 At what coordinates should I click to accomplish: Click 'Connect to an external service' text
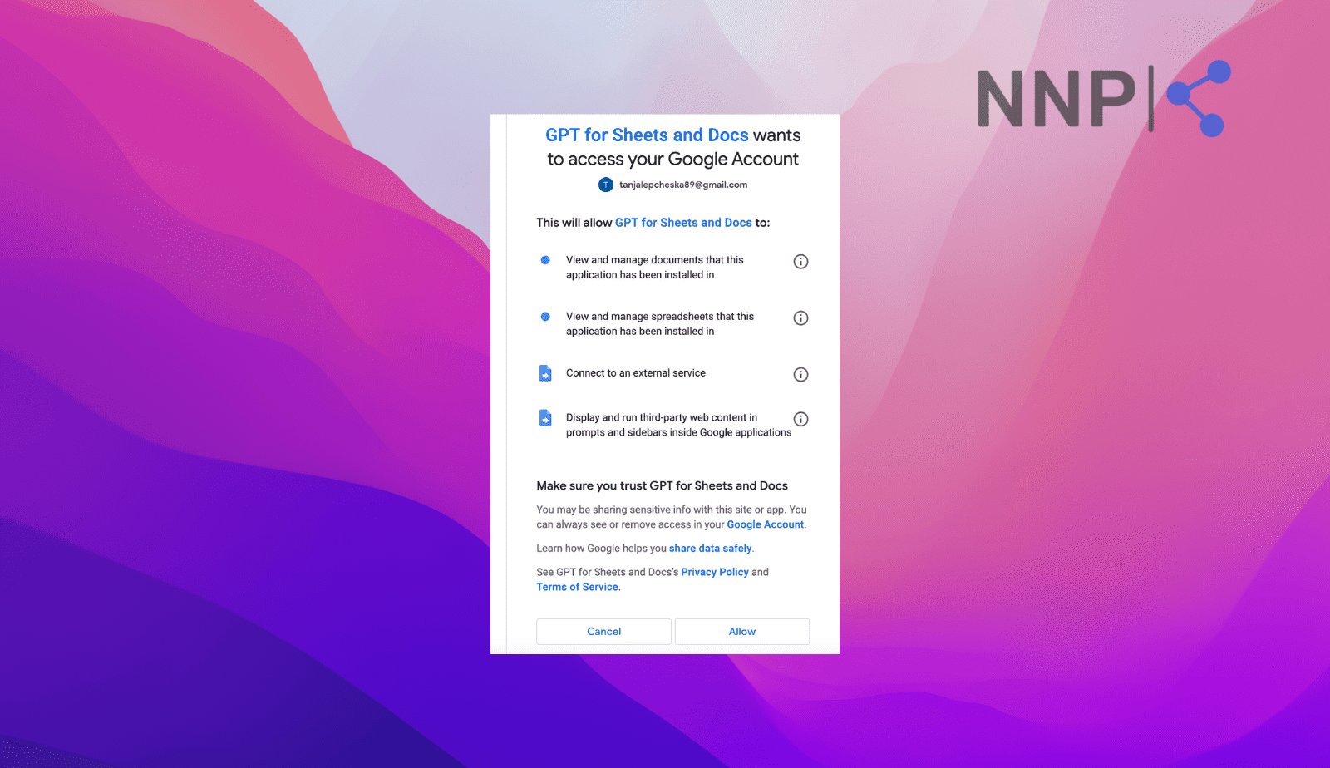point(636,373)
